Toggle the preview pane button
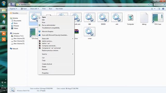The image size is (166, 93). coord(159,9)
